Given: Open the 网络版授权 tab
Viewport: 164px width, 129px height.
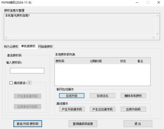Looking at the screenshot, I should (45, 46).
